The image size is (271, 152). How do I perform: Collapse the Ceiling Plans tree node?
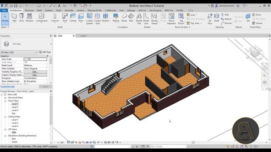(5, 117)
